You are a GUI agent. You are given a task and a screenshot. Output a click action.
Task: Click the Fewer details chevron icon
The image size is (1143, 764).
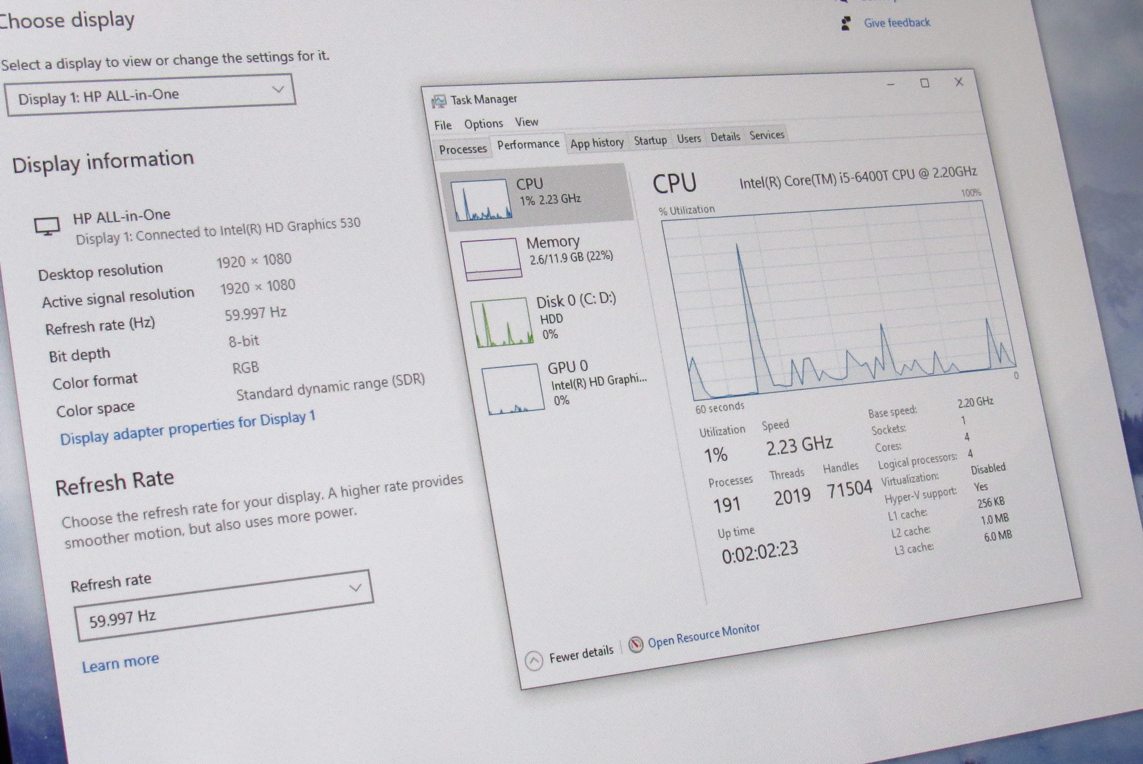pyautogui.click(x=534, y=661)
